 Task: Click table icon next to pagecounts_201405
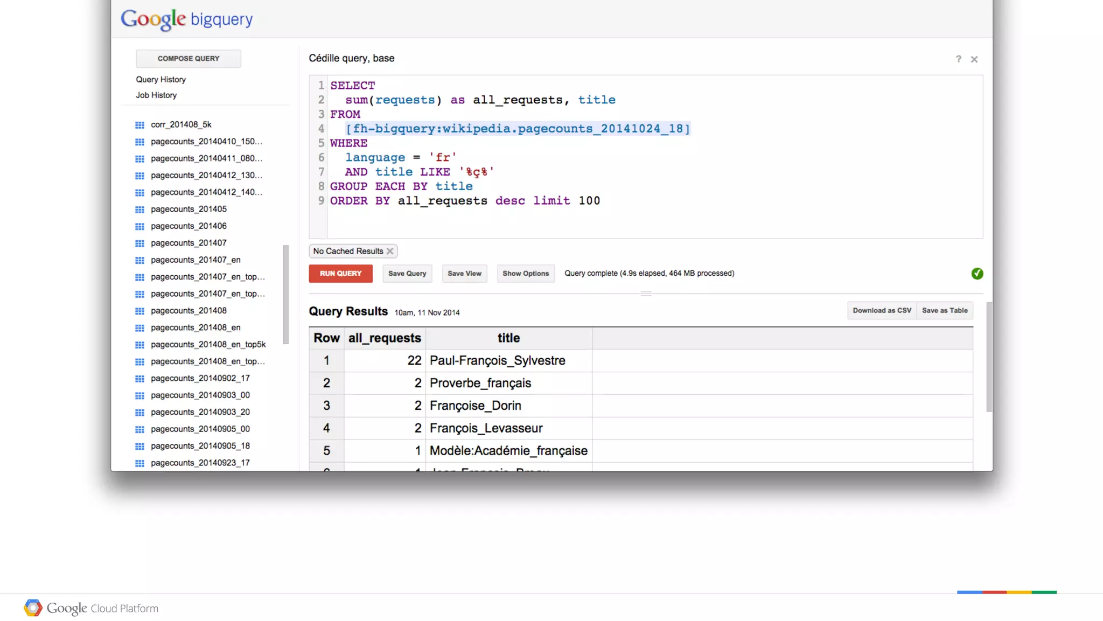139,210
